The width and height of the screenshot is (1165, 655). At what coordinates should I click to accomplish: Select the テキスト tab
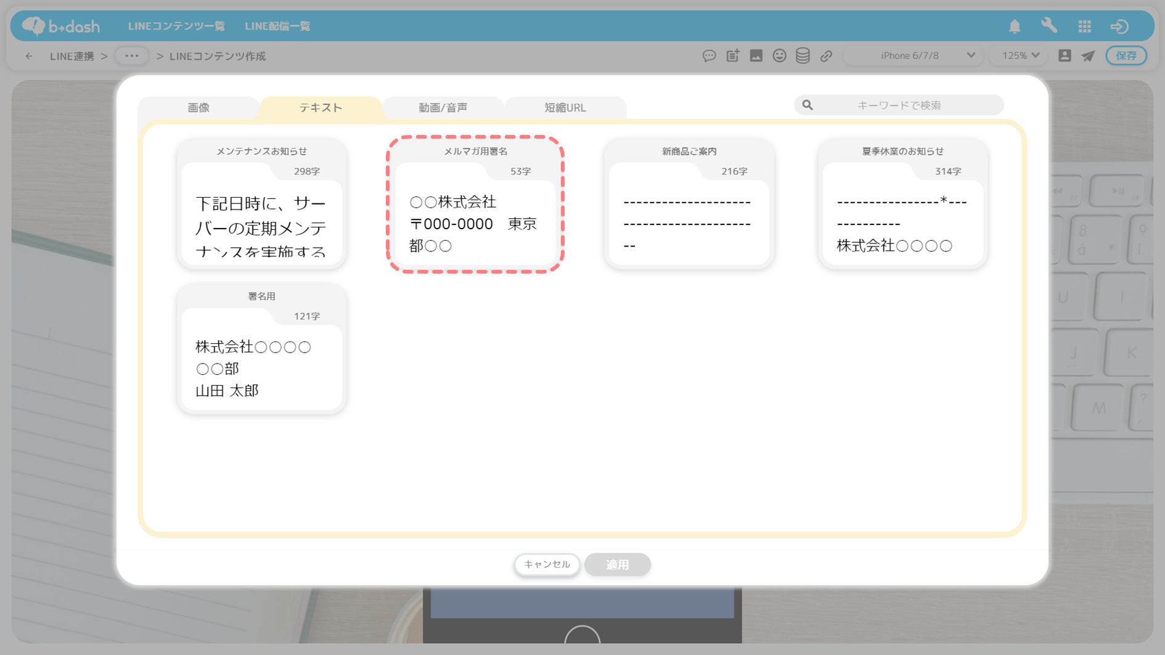point(321,108)
